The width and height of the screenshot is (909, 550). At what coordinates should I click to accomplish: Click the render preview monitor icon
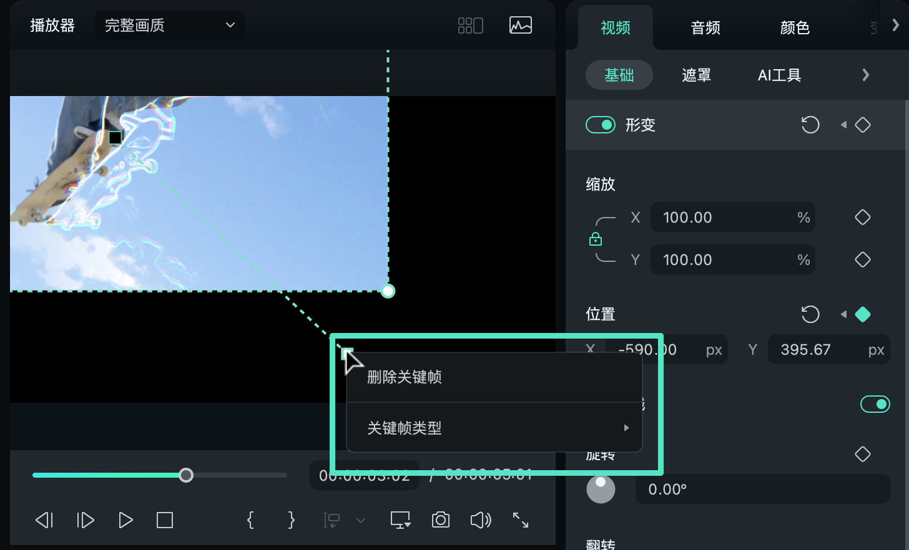[400, 519]
